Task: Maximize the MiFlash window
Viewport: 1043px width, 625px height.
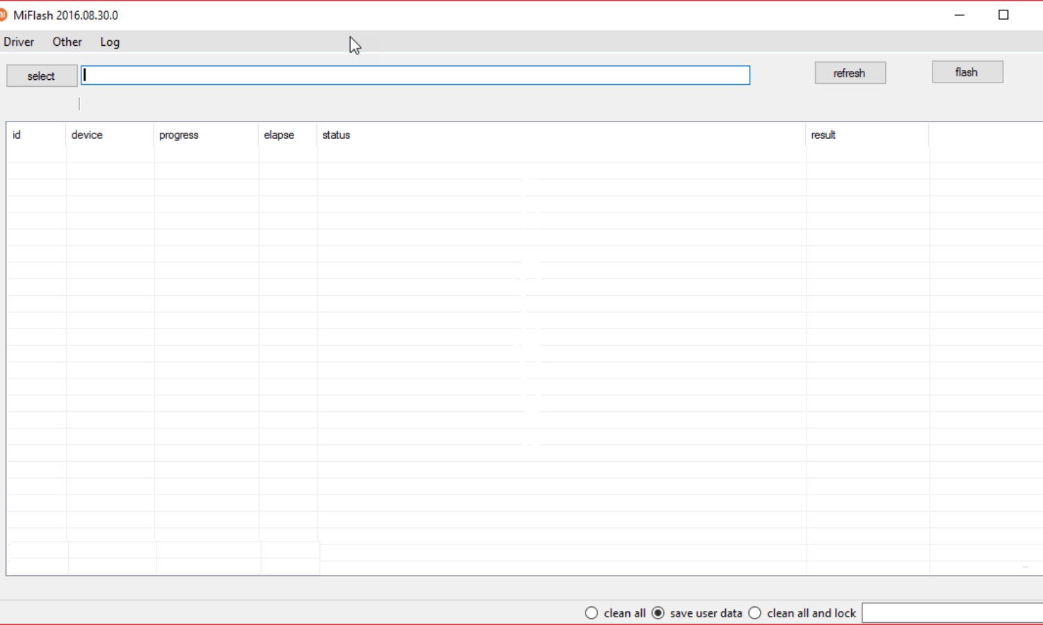Action: (1003, 15)
